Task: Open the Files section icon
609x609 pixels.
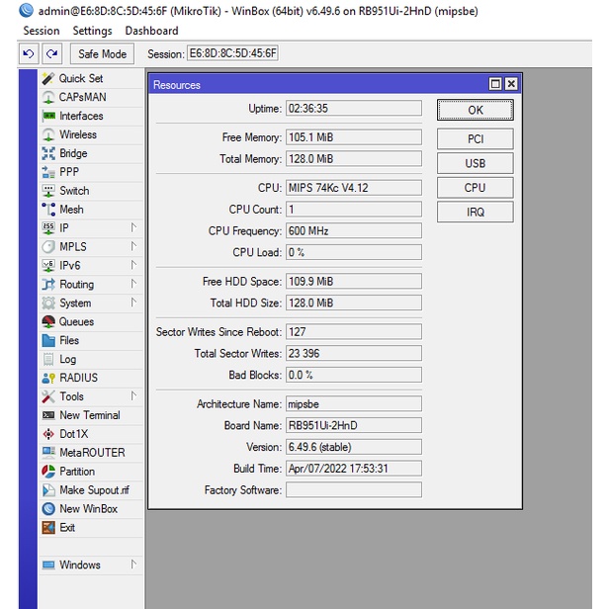Action: 48,340
